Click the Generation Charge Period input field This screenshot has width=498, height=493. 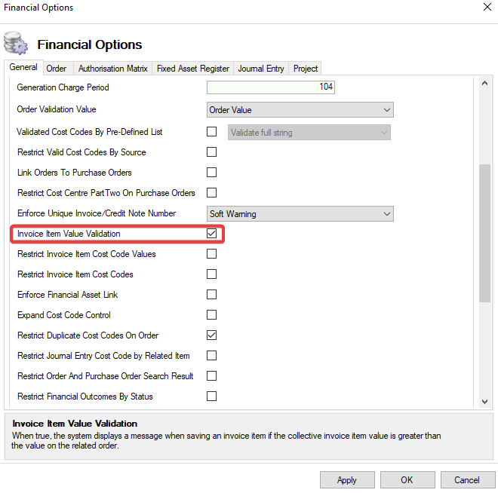(270, 87)
